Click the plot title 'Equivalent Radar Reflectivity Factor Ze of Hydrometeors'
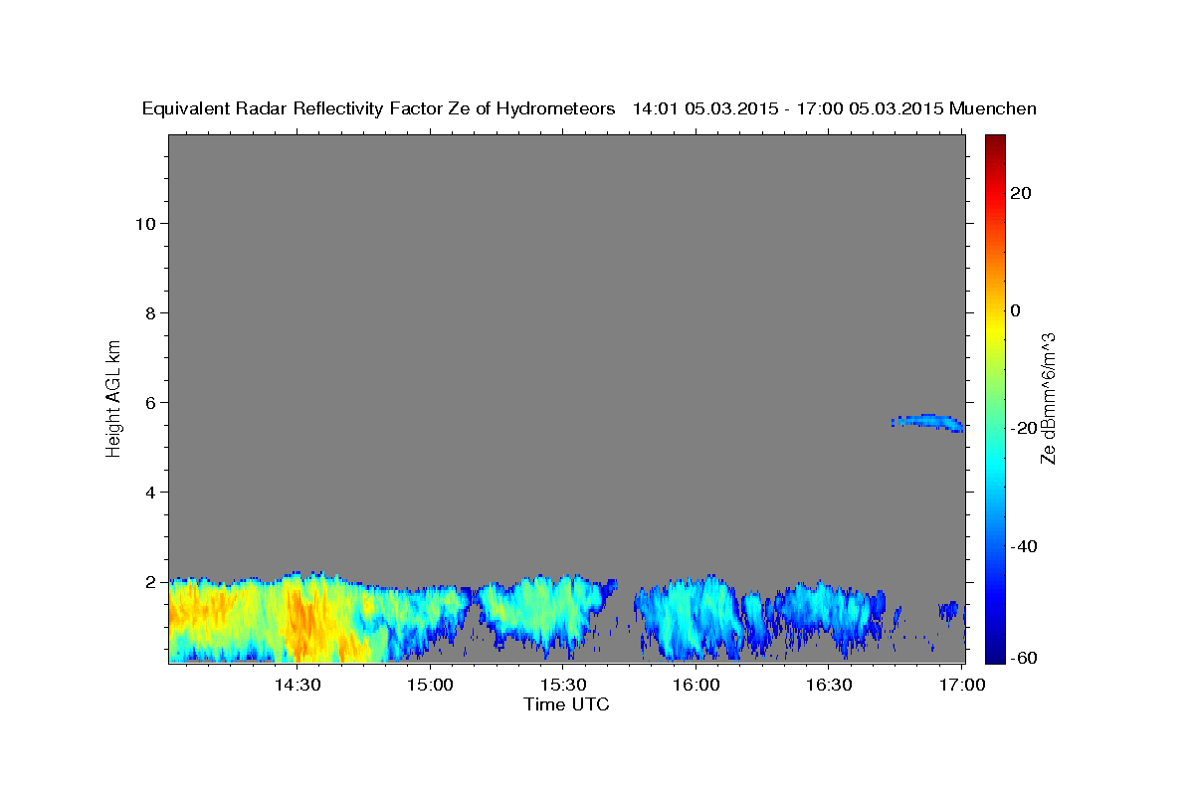Viewport: 1194px width, 796px height. coord(379,108)
